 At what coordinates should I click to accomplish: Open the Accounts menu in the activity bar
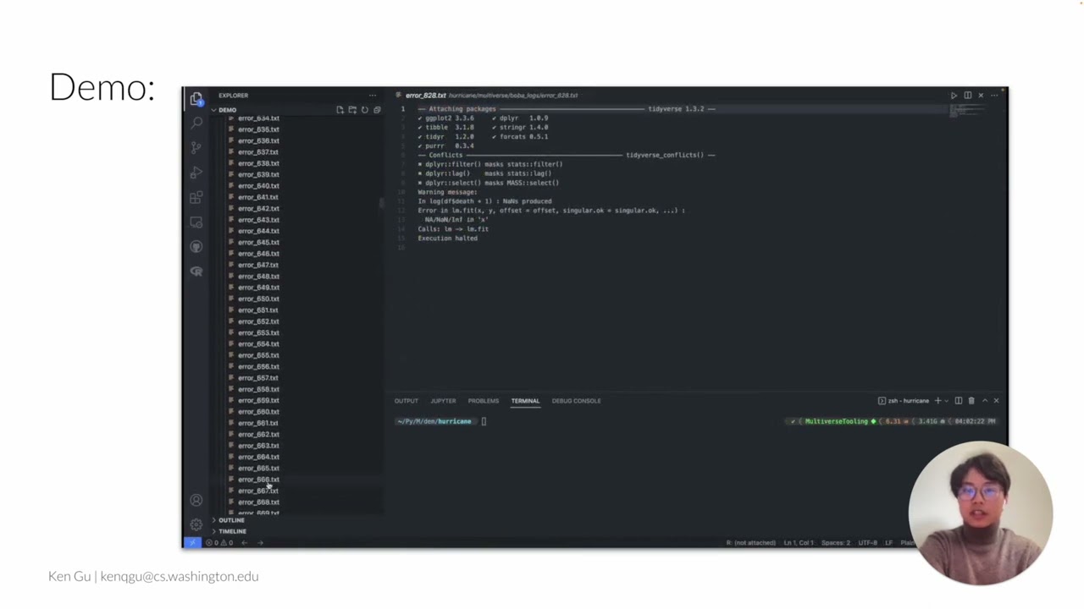(x=196, y=500)
